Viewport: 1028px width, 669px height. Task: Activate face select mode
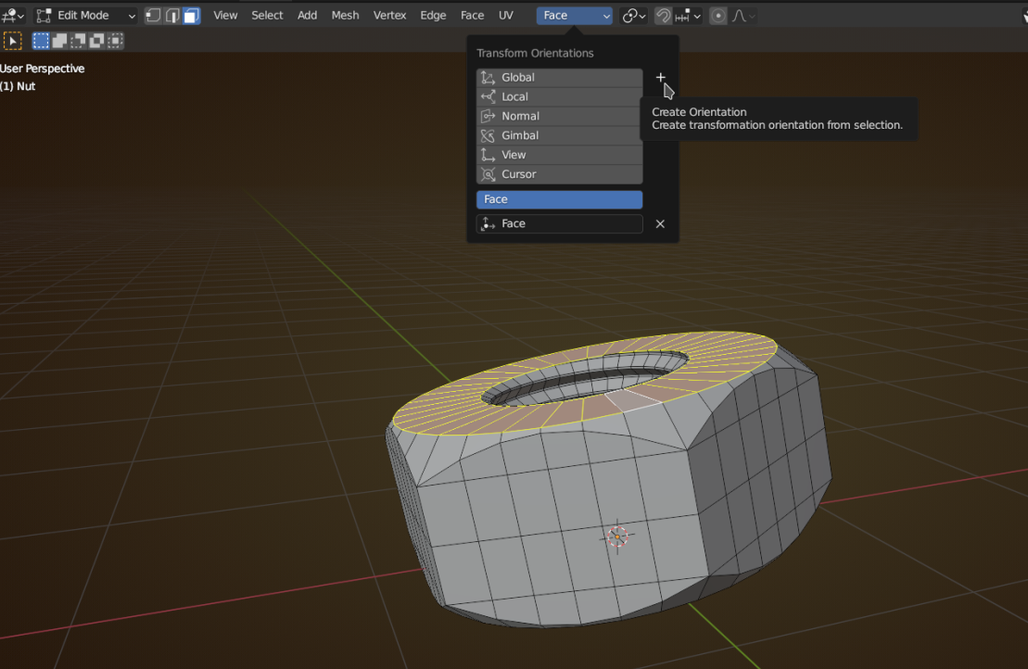tap(191, 16)
